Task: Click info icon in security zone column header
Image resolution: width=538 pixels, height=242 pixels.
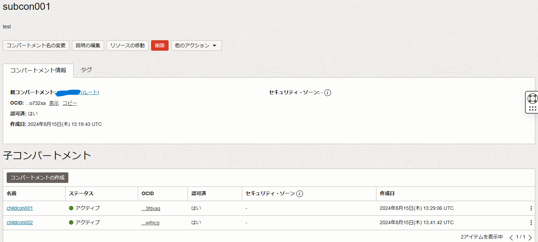Action: pyautogui.click(x=300, y=194)
